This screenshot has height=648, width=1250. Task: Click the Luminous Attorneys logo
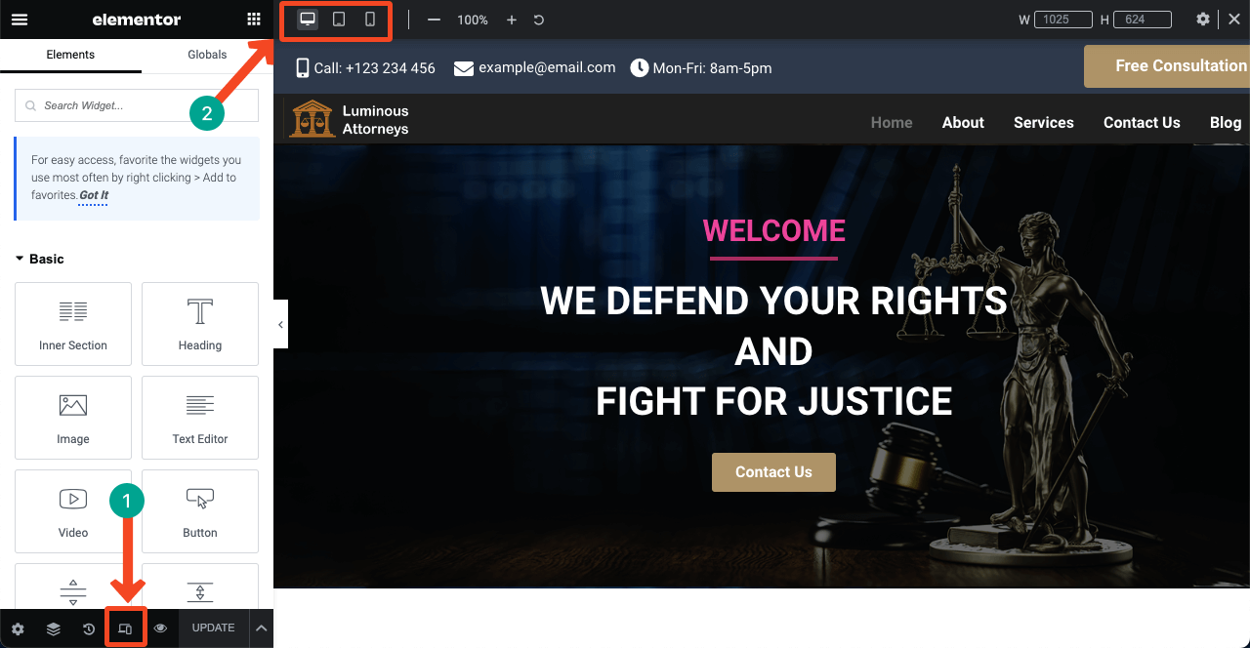click(350, 119)
